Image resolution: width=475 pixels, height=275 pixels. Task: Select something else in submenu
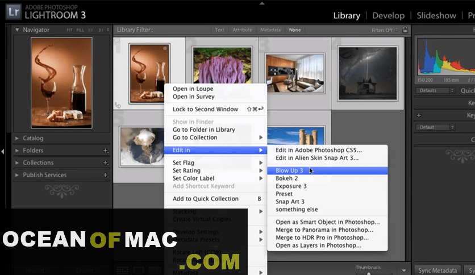point(327,210)
